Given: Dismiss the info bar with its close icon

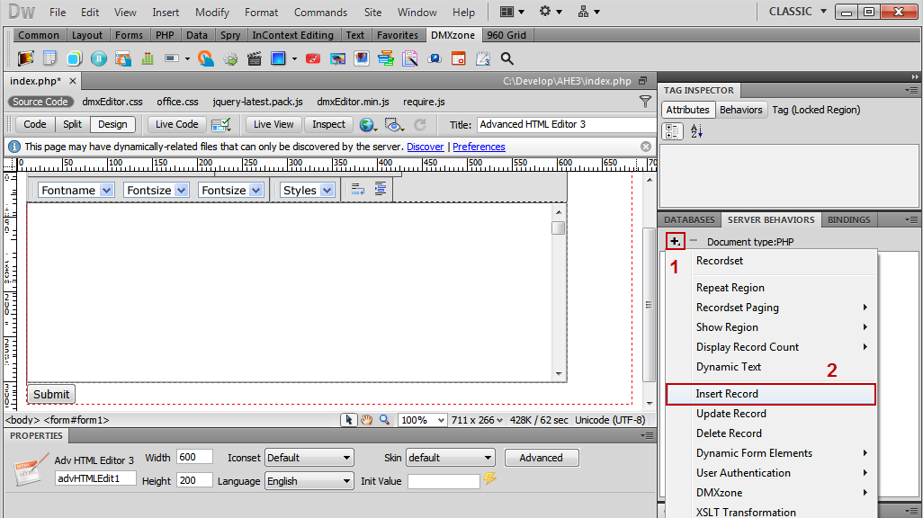Looking at the screenshot, I should point(646,147).
